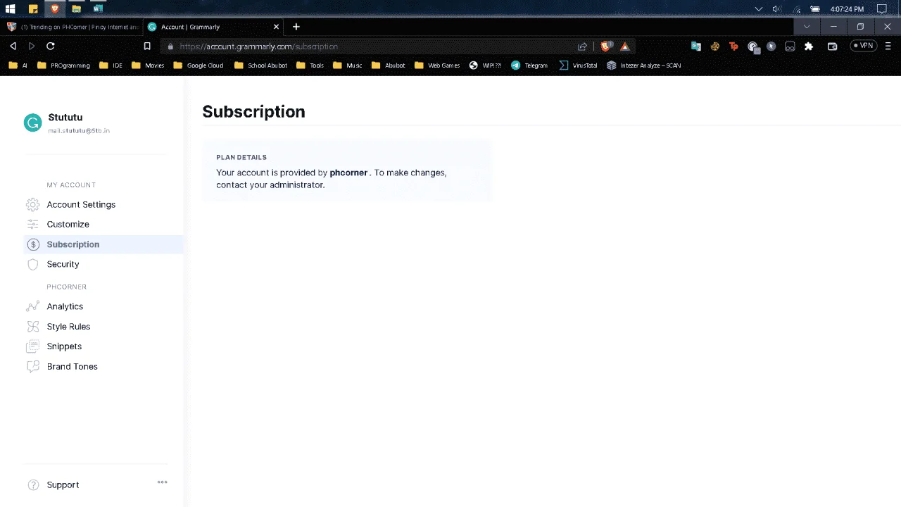Open the Brand Tones sidebar item

tap(72, 366)
